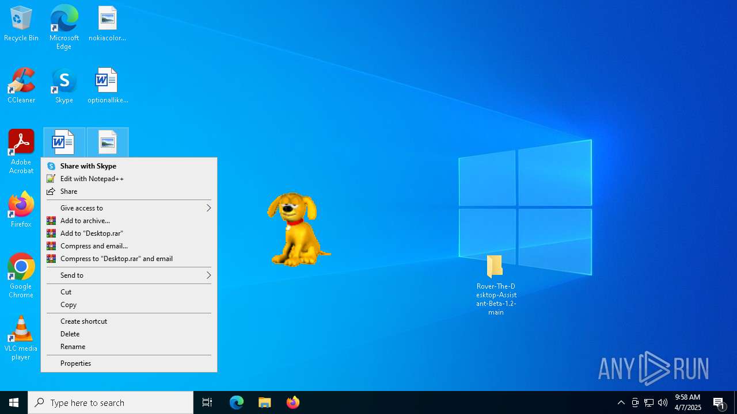Choose Create shortcut in the context menu
Screen dimensions: 737x414
[129, 321]
